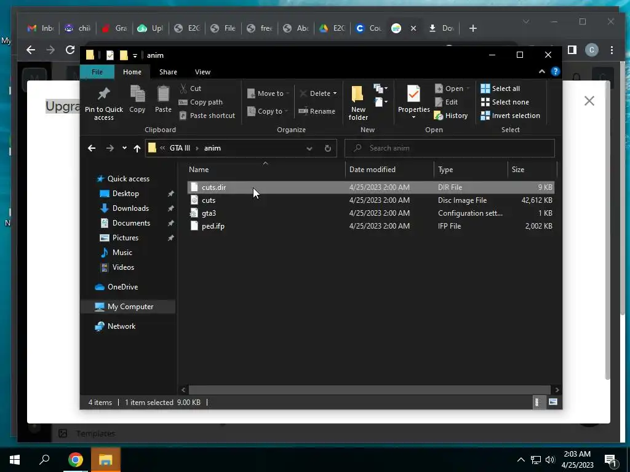Screen dimensions: 630x472
Task: Click Rename in Organize group
Action: [x=317, y=111]
